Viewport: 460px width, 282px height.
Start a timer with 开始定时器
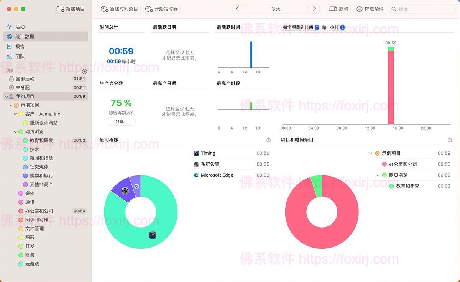[162, 9]
